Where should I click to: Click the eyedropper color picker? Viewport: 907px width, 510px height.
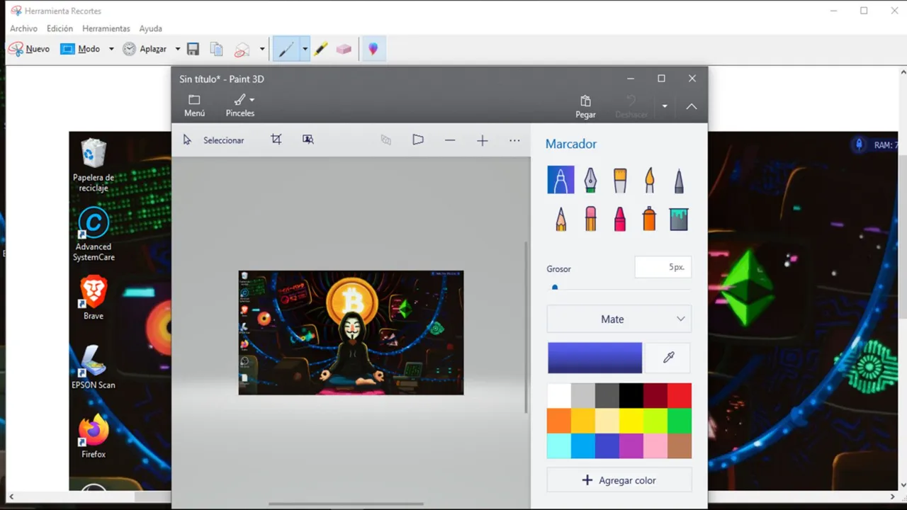point(668,358)
